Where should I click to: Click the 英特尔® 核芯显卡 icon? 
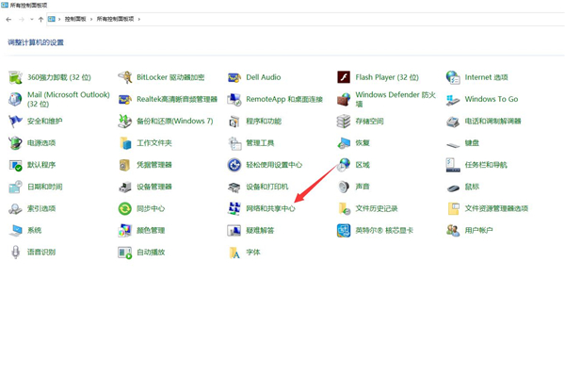[344, 230]
